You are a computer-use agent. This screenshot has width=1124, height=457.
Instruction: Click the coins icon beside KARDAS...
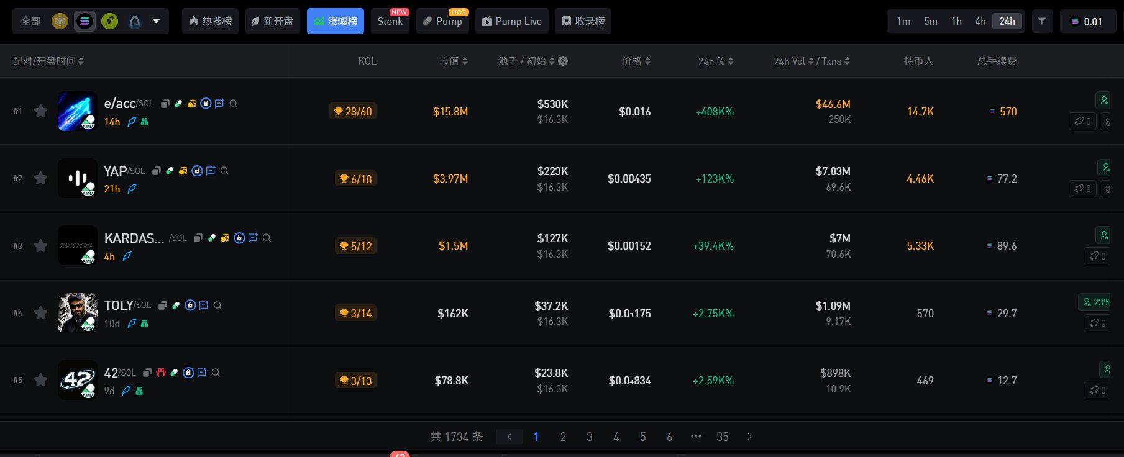(x=225, y=238)
